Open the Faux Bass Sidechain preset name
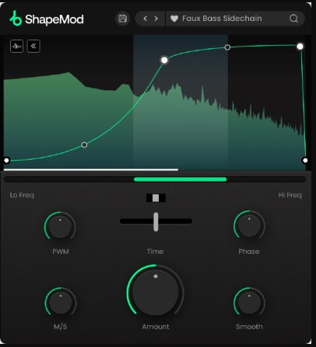This screenshot has width=316, height=347. (x=222, y=19)
